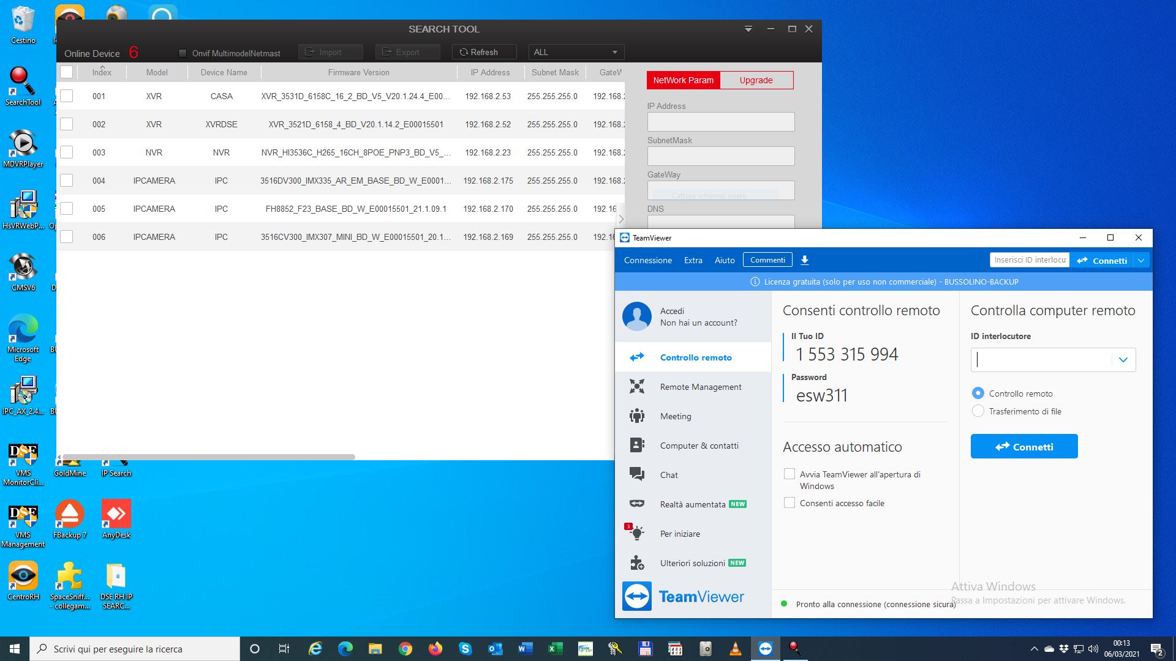Image resolution: width=1176 pixels, height=661 pixels.
Task: Open File Explorer from the taskbar
Action: pos(375,649)
